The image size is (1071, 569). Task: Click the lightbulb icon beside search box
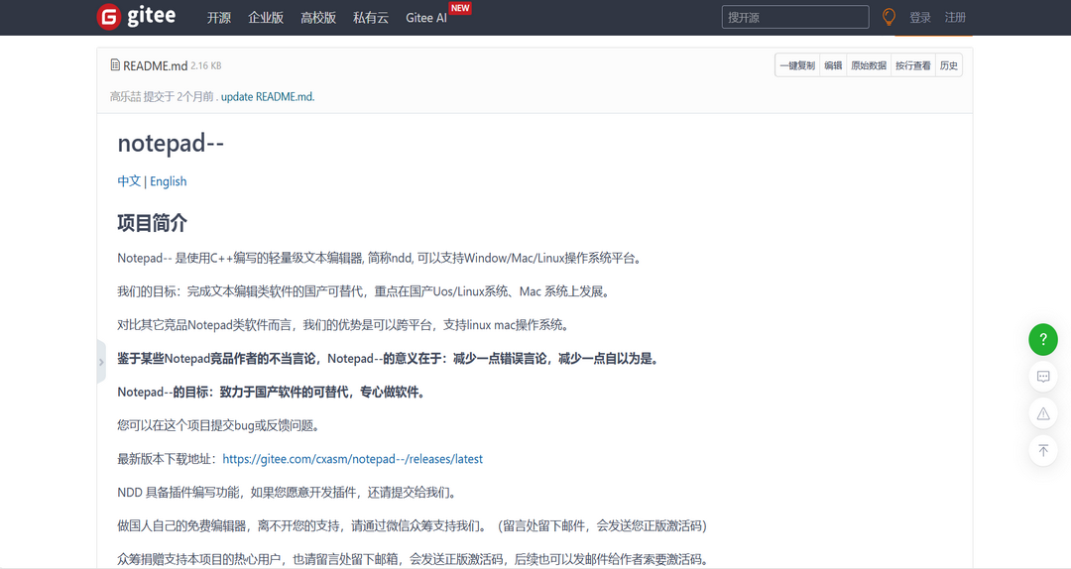[x=889, y=17]
